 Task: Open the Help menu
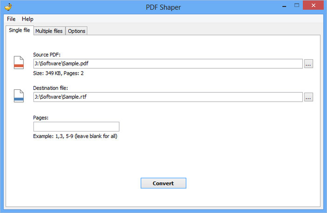pos(28,19)
